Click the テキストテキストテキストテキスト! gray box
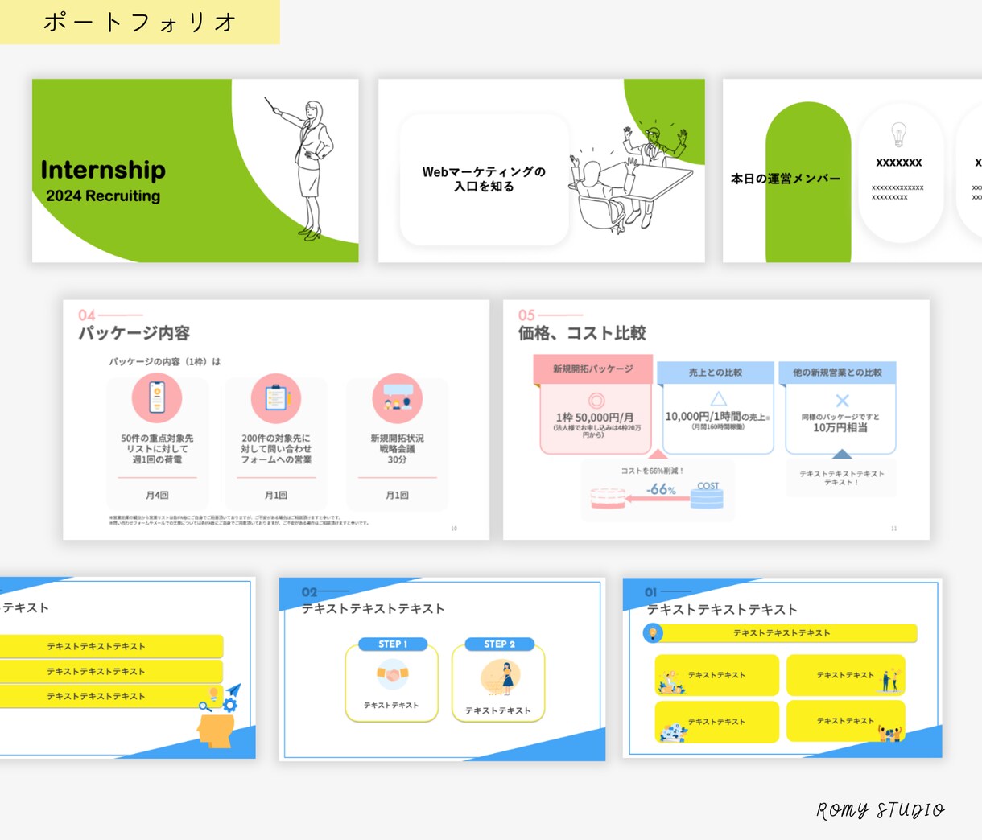Screen dimensions: 982x840 pyautogui.click(x=842, y=478)
